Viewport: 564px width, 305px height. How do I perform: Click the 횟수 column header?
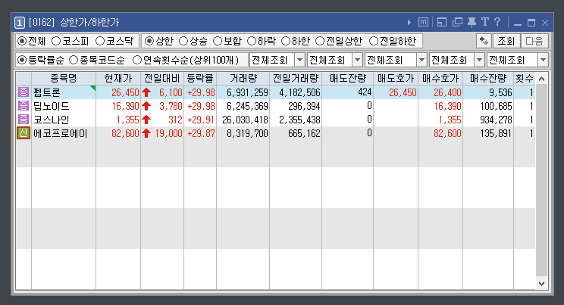pos(525,78)
